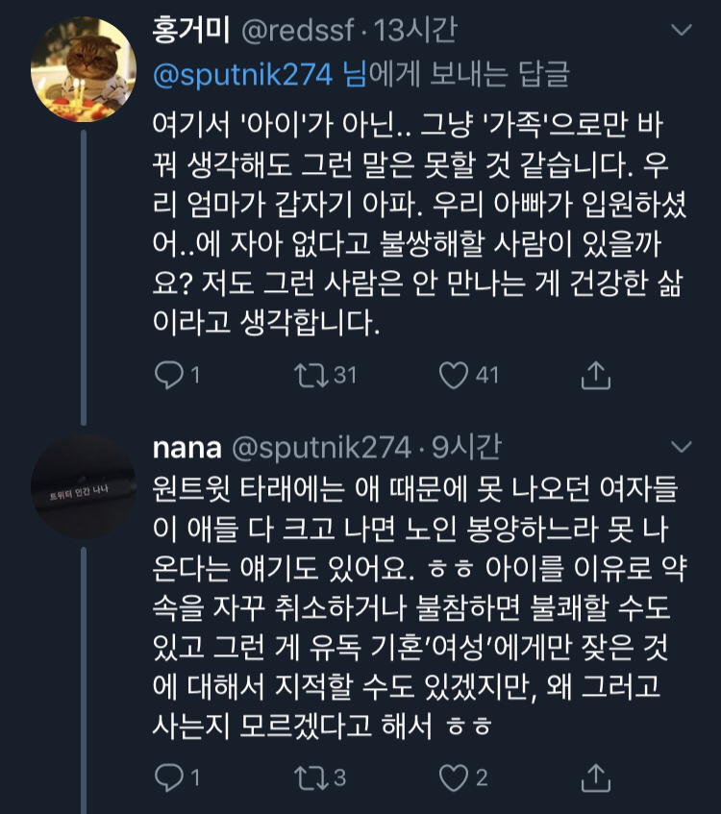Like 홍거미's tweet with 41 likes
The image size is (721, 814).
click(x=454, y=375)
